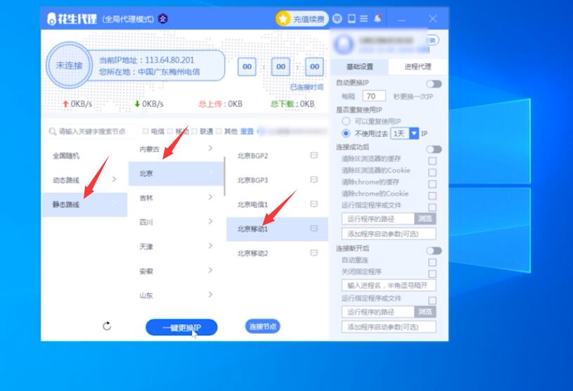
Task: Check 清除chrome的Cookie checkbox
Action: pos(432,196)
